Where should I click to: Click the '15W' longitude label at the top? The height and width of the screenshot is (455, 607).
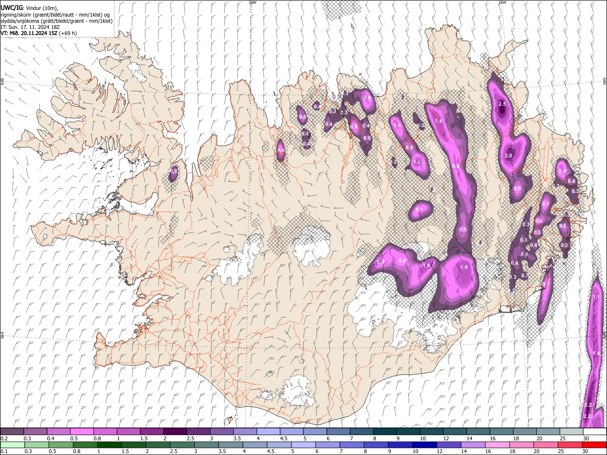point(502,2)
